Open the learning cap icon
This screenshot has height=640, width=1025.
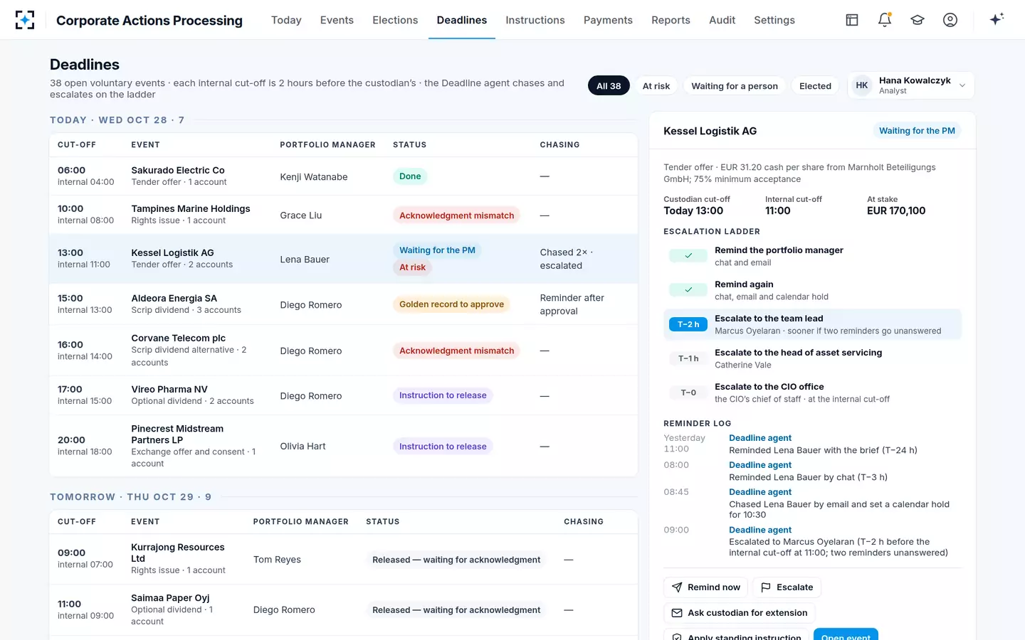tap(918, 20)
